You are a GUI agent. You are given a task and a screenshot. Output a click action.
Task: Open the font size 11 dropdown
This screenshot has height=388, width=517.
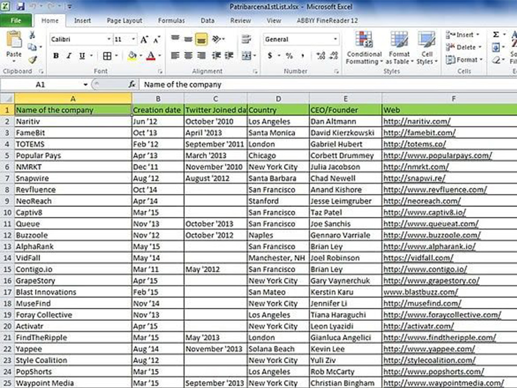(133, 39)
